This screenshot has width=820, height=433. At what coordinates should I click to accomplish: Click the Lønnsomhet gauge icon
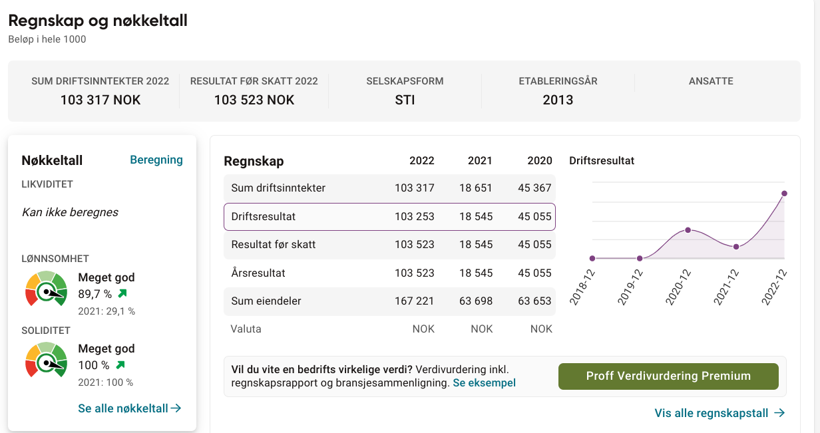coord(47,289)
